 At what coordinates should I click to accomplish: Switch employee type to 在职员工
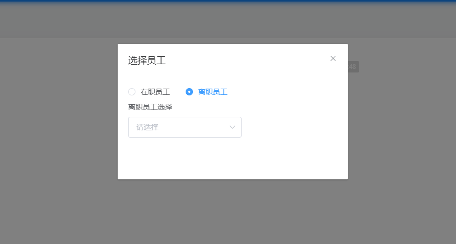132,92
